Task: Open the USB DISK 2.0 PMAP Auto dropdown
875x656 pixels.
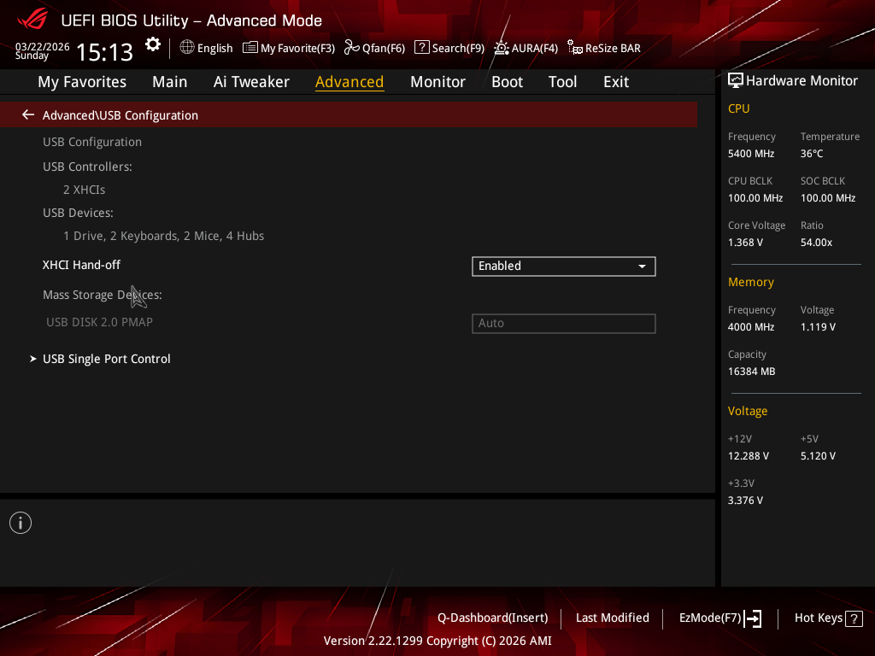Action: pyautogui.click(x=564, y=324)
